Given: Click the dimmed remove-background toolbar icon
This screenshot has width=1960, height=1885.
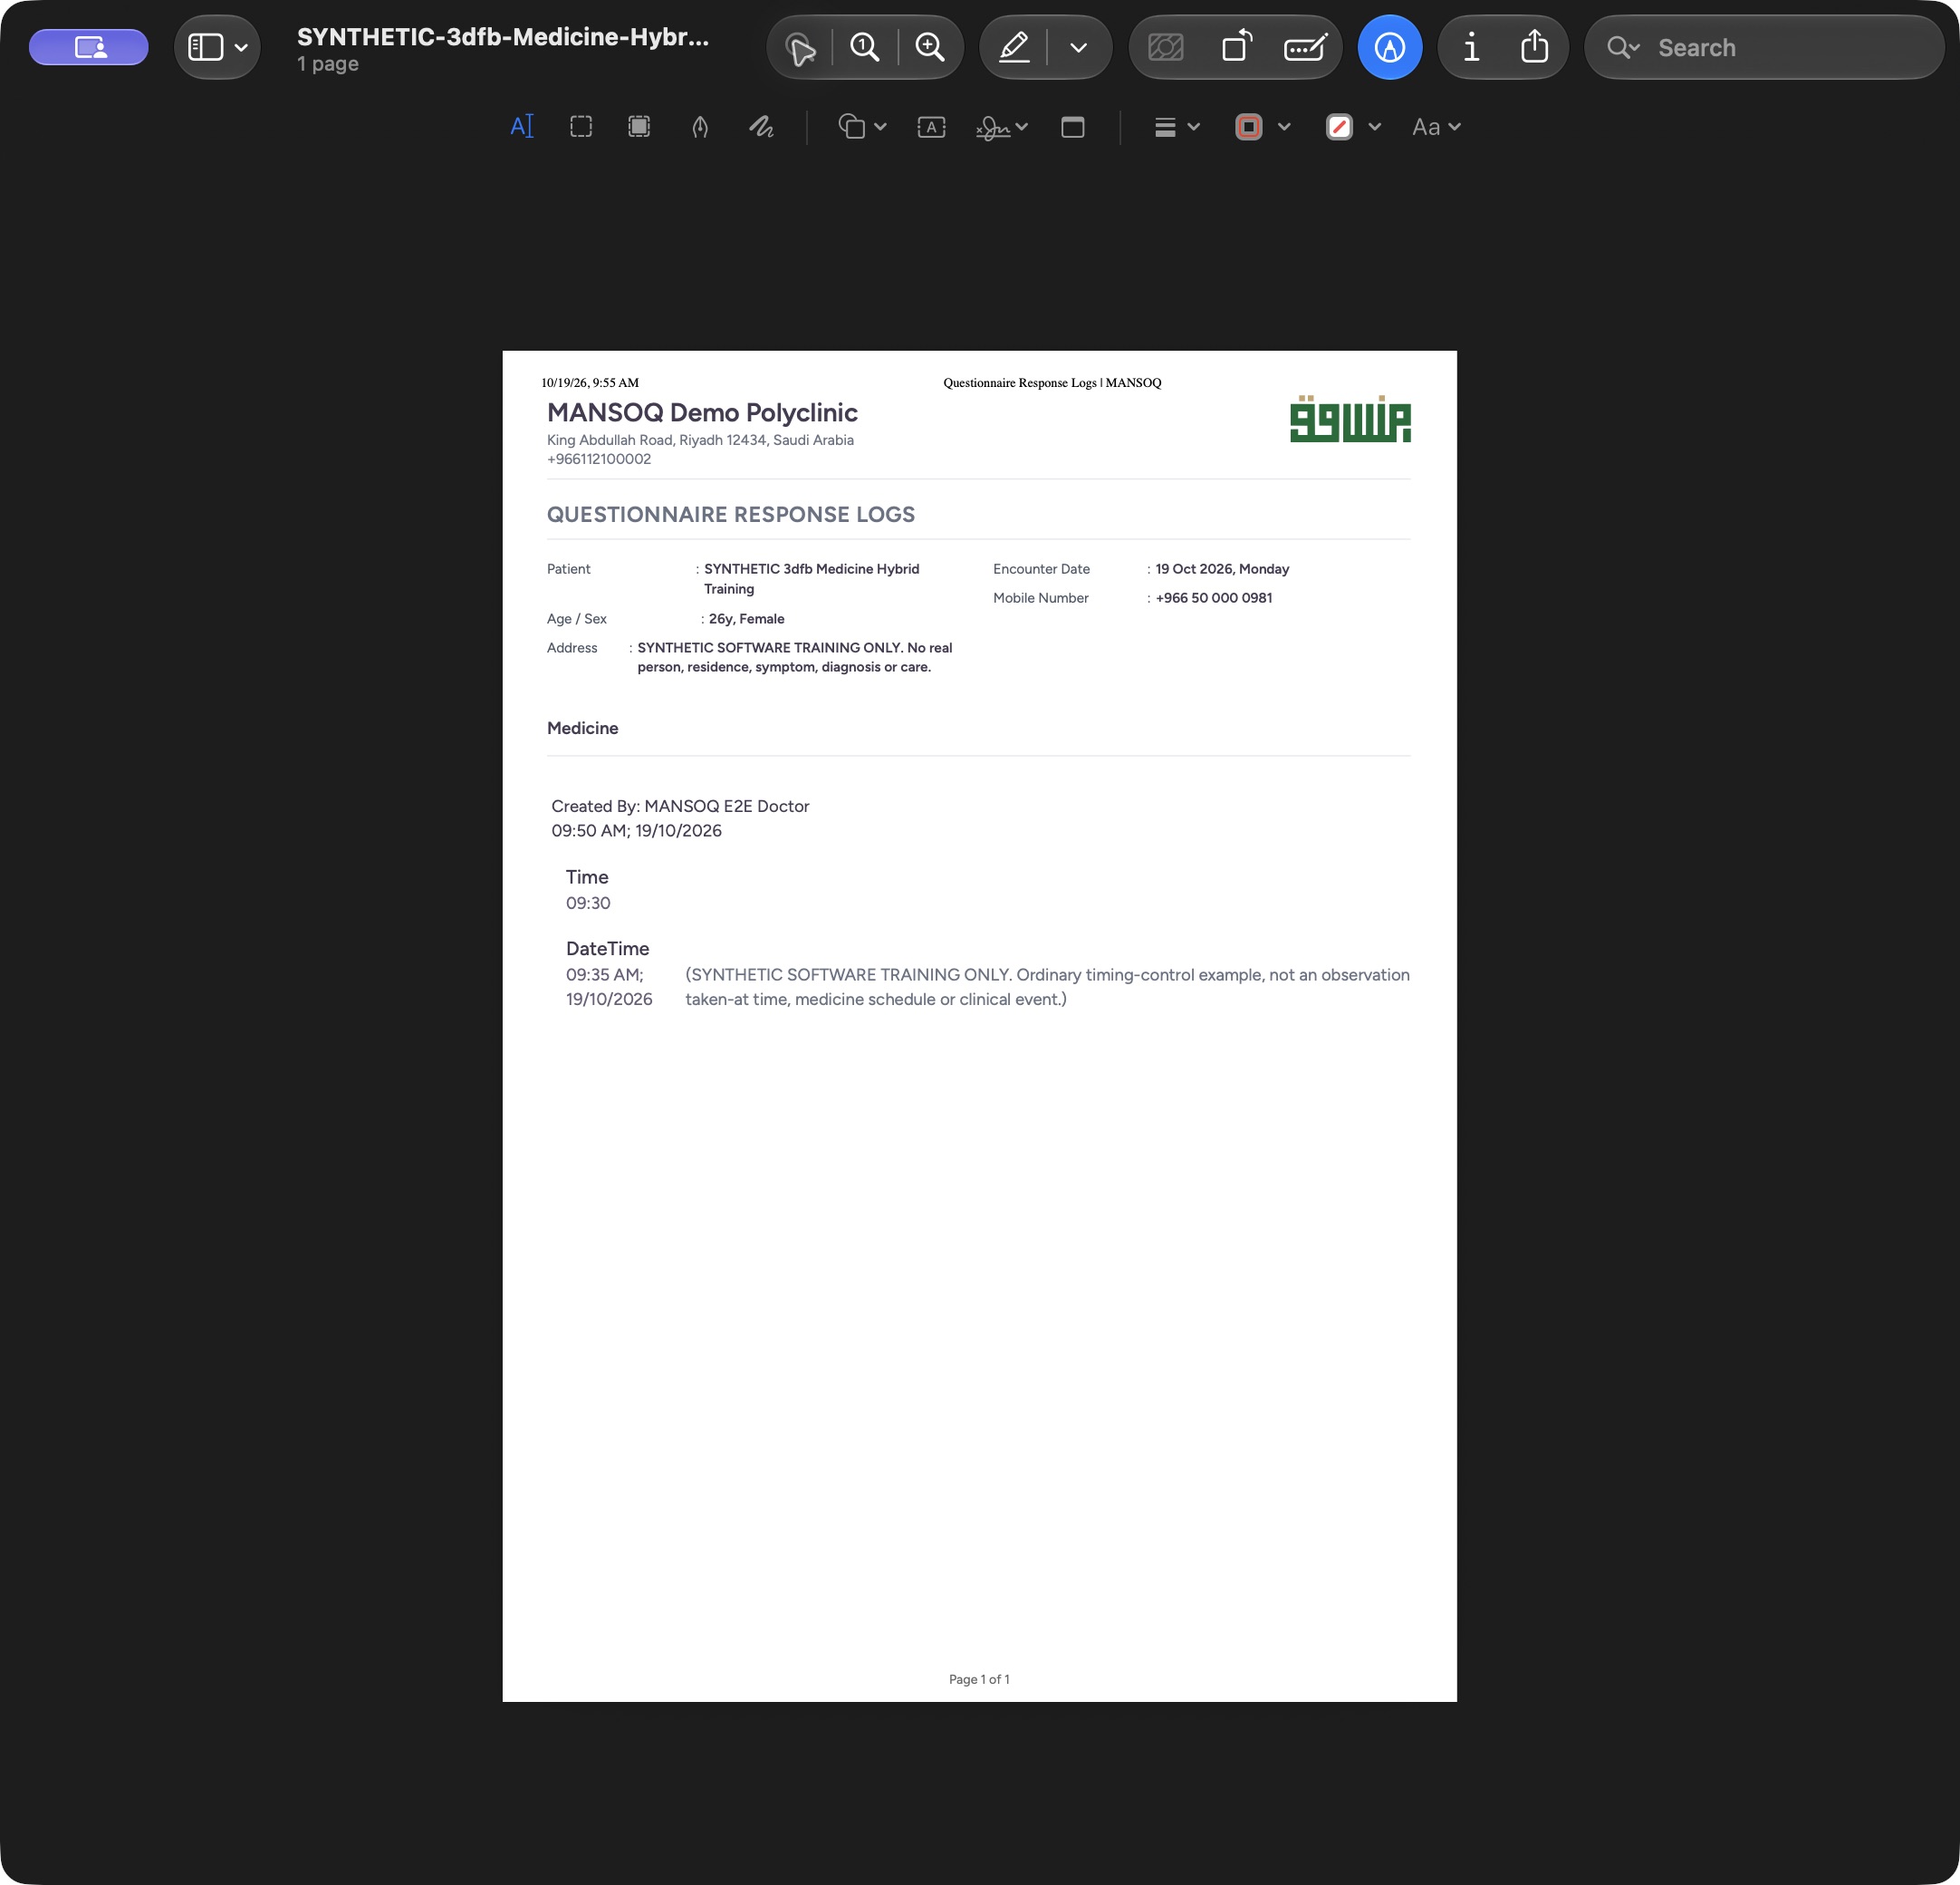Looking at the screenshot, I should click(1166, 47).
